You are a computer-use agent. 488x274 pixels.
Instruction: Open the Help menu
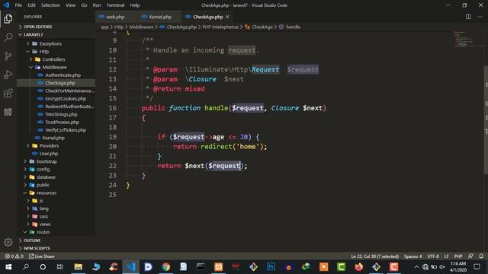tap(134, 5)
